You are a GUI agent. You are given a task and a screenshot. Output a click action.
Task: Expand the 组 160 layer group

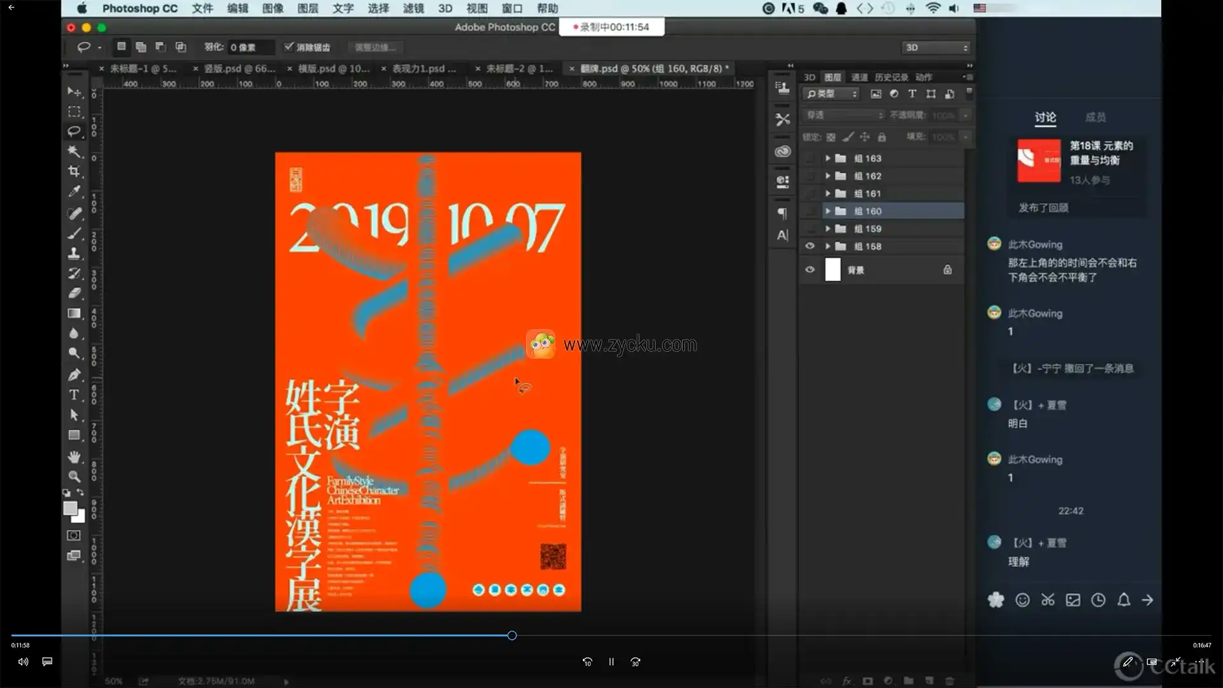[x=827, y=211]
